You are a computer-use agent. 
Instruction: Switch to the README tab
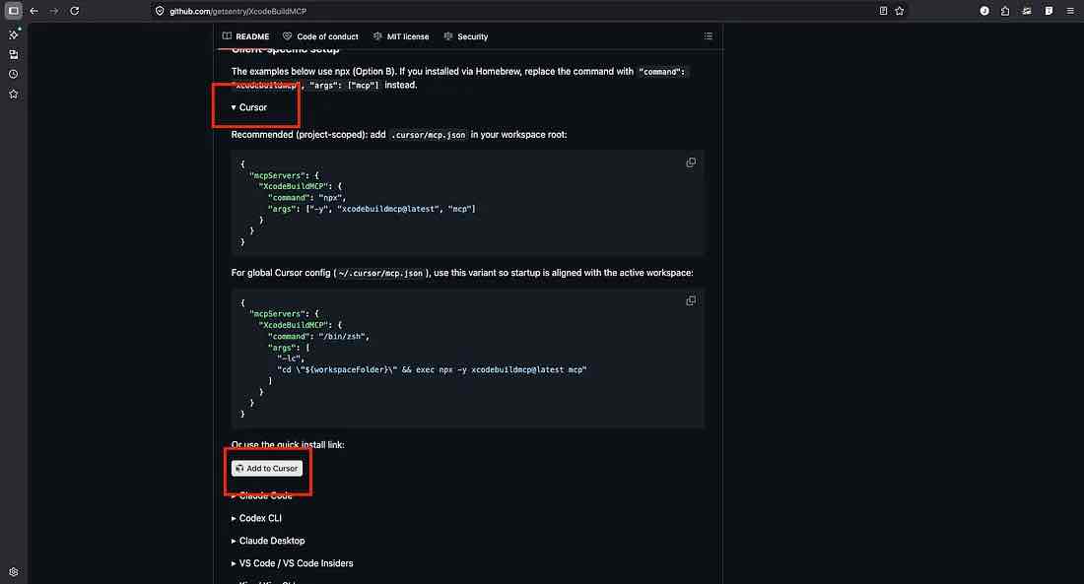click(x=246, y=36)
